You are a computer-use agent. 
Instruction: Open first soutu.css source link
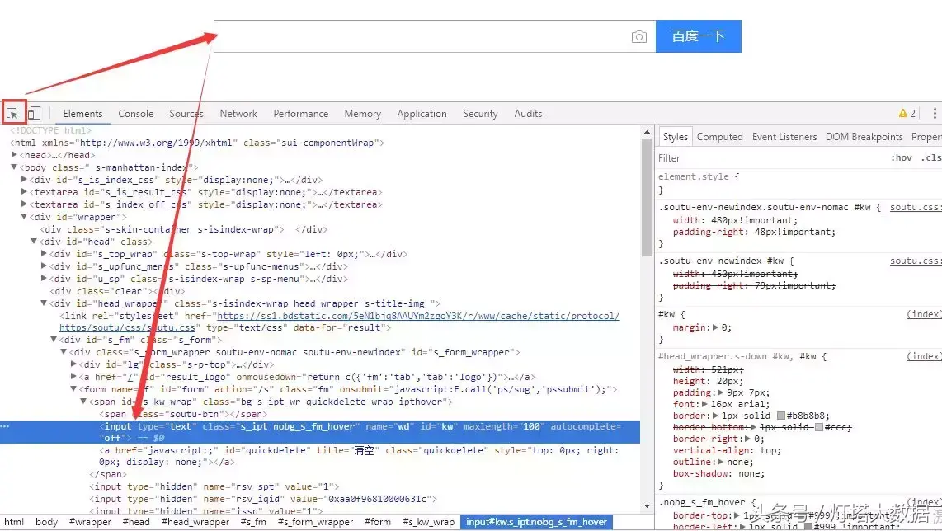(x=915, y=207)
